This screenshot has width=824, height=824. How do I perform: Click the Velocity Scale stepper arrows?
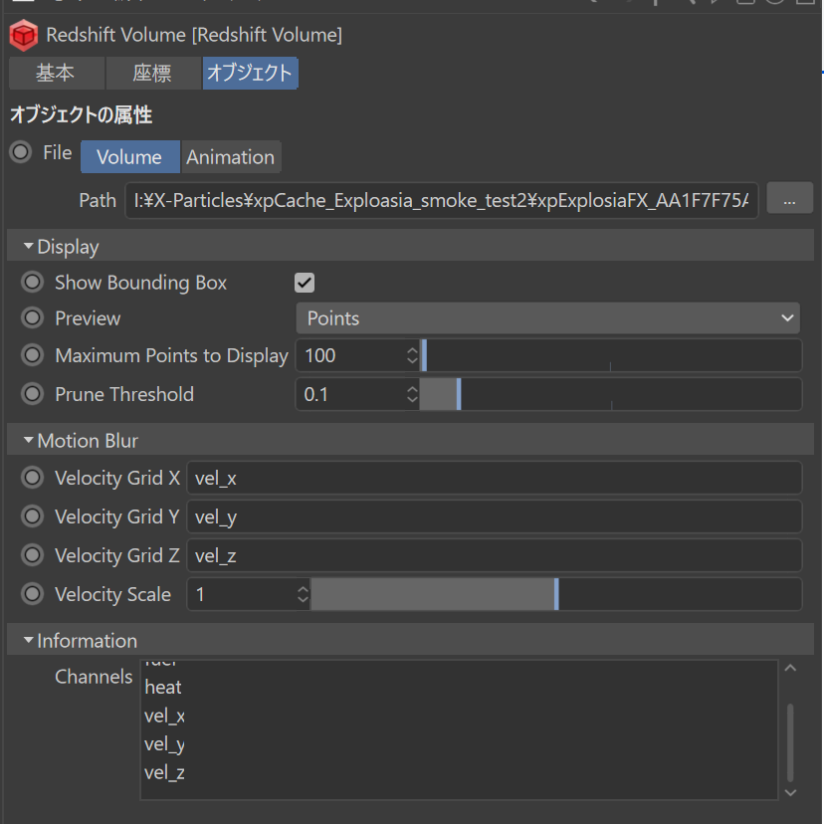pos(304,594)
